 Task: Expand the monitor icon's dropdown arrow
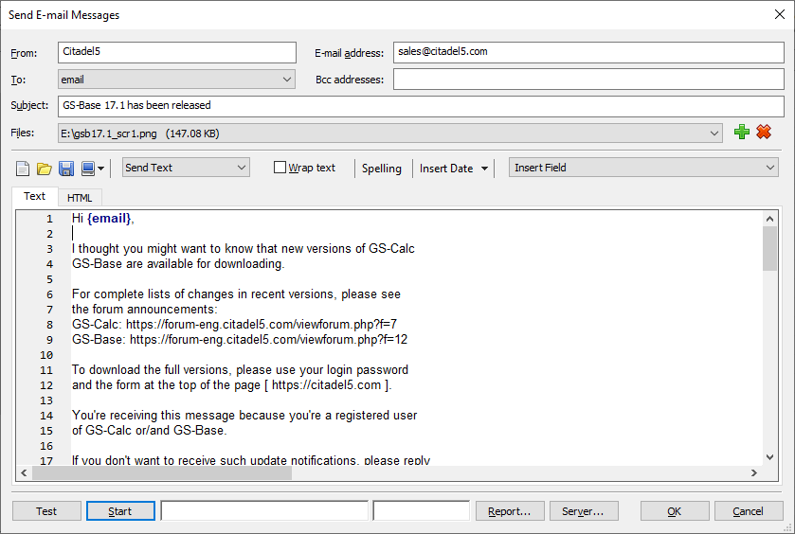coord(100,169)
